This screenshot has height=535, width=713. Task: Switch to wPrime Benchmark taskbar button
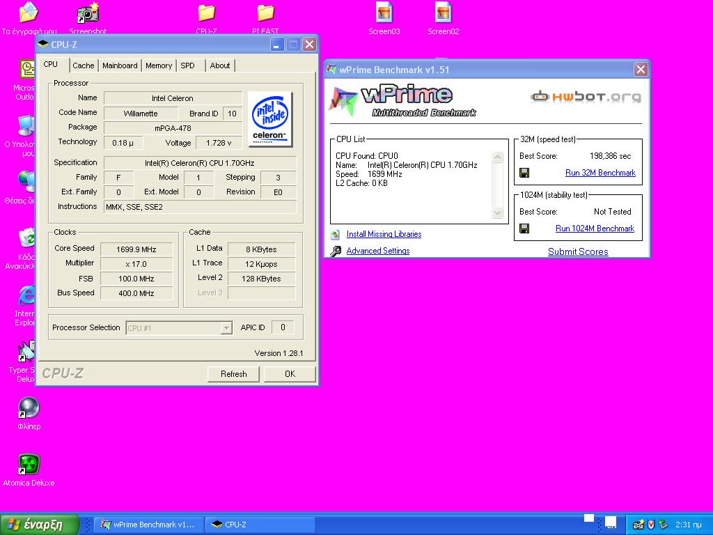click(148, 525)
